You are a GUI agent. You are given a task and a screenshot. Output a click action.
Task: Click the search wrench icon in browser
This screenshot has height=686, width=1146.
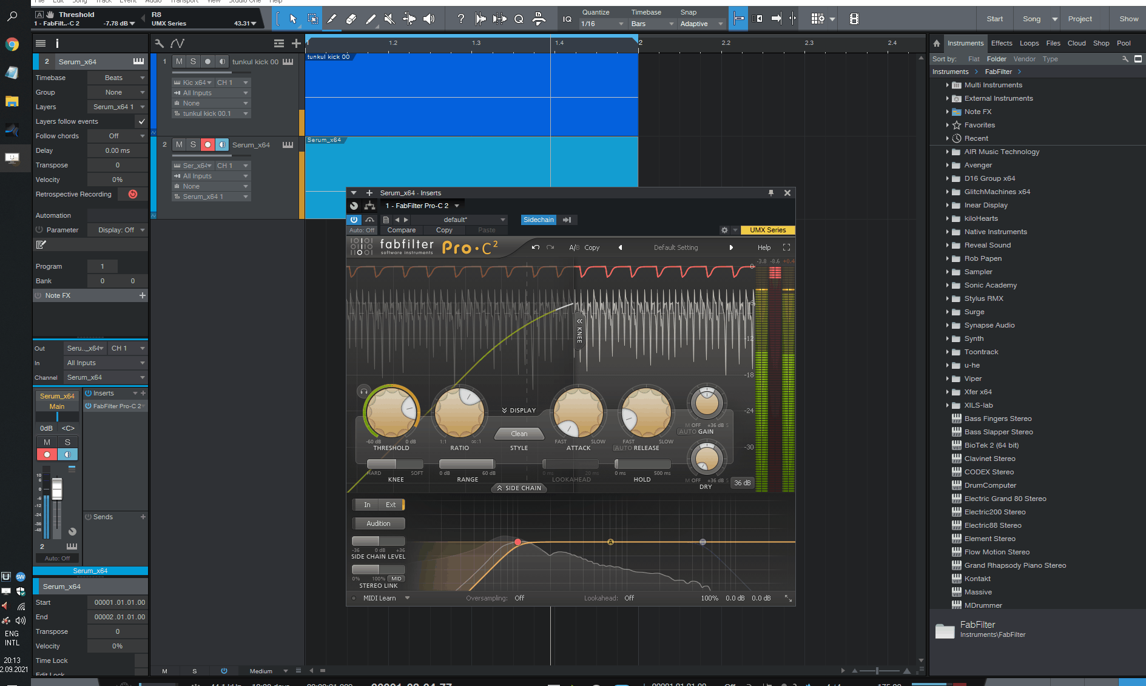[x=1125, y=59]
